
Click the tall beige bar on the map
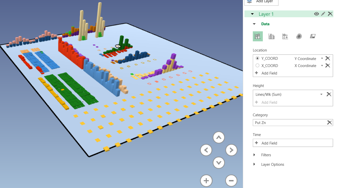(x=99, y=19)
